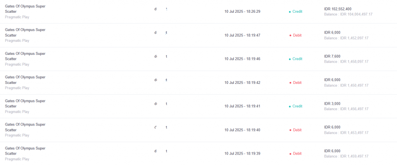The image size is (397, 165).
Task: Select timestamp 10 Jul 2025 - 18:19:42
Action: (x=242, y=83)
